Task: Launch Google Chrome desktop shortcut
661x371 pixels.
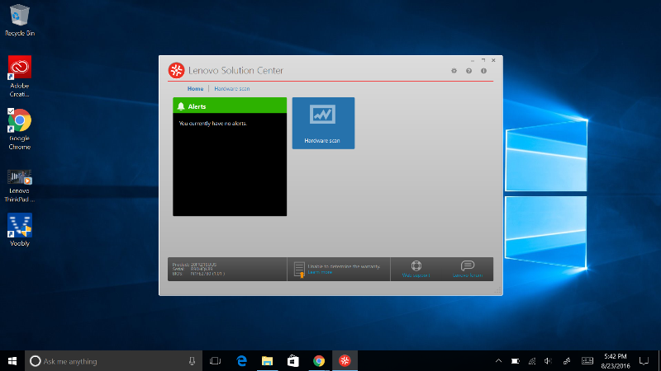Action: click(19, 129)
